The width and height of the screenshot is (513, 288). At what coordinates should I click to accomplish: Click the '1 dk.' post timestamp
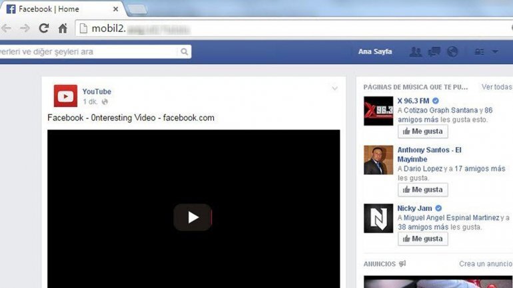pos(90,102)
